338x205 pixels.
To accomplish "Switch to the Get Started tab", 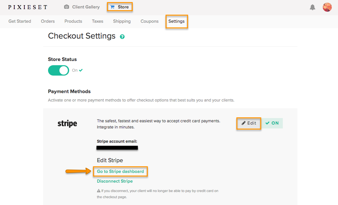I will pyautogui.click(x=20, y=21).
